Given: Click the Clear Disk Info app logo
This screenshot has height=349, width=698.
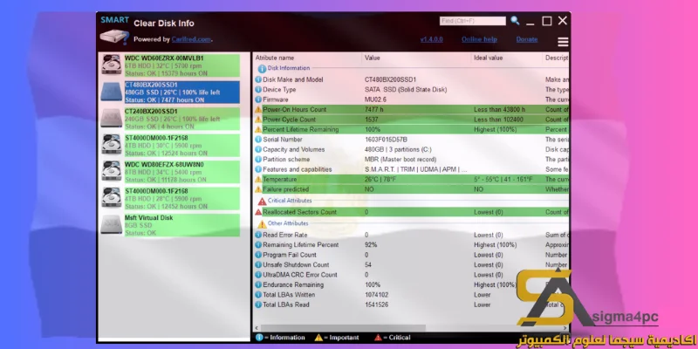Looking at the screenshot, I should tap(114, 31).
